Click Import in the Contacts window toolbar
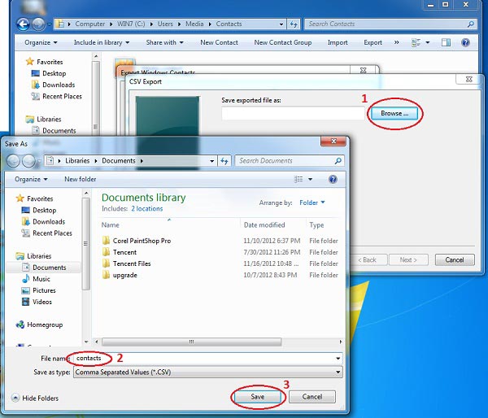This screenshot has width=488, height=418. pyautogui.click(x=337, y=42)
